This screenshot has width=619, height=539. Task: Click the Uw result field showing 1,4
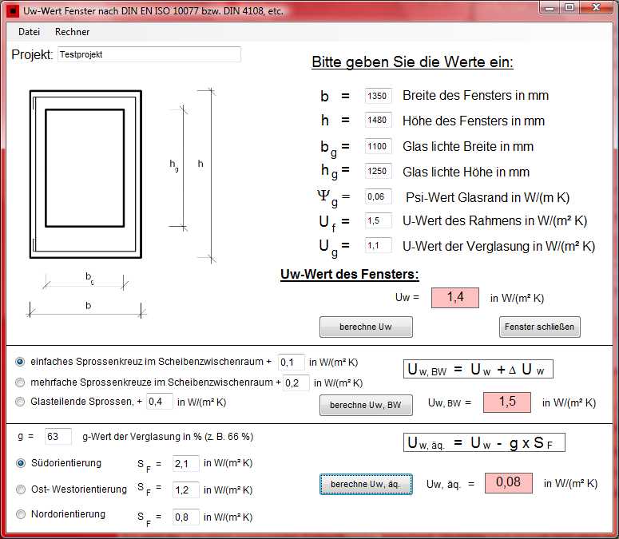tap(455, 298)
